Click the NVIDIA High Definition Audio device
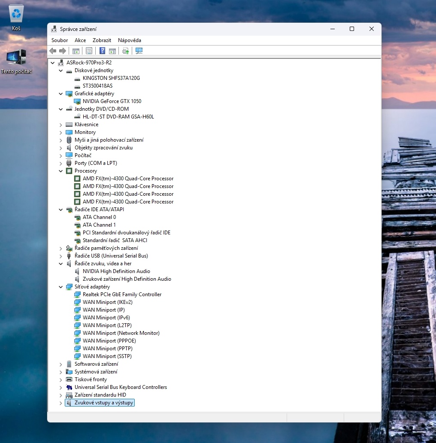Viewport: 436px width, 443px height. (x=116, y=271)
